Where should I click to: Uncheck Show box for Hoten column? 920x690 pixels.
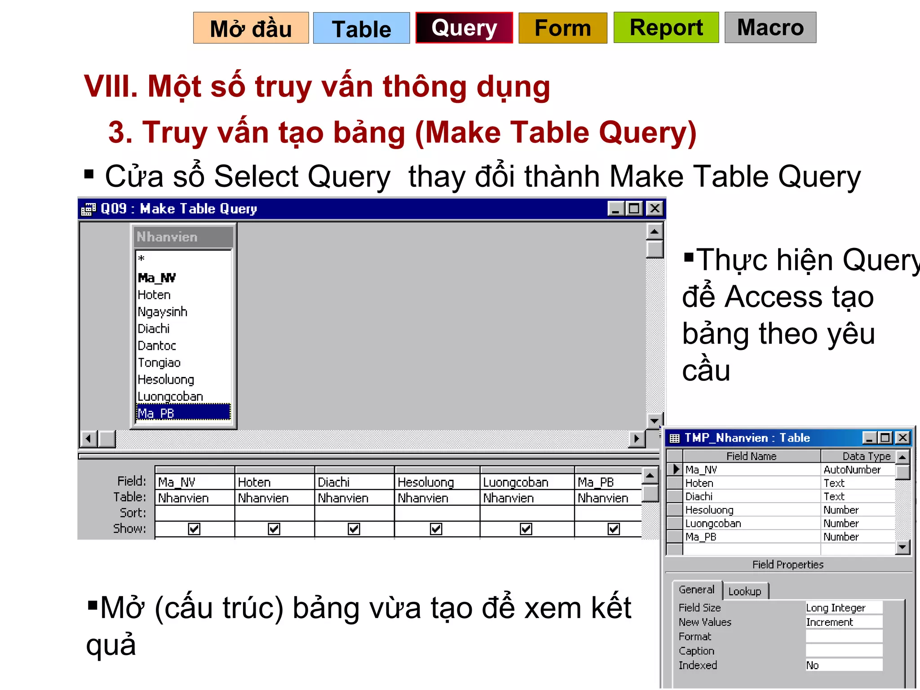click(274, 529)
